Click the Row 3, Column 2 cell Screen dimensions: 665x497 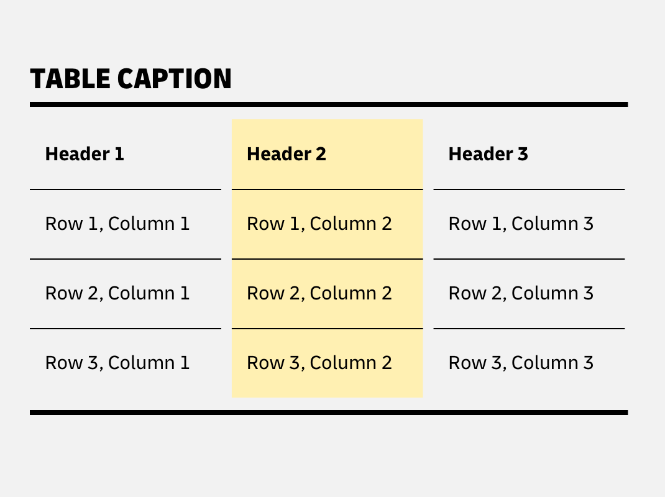pos(319,363)
